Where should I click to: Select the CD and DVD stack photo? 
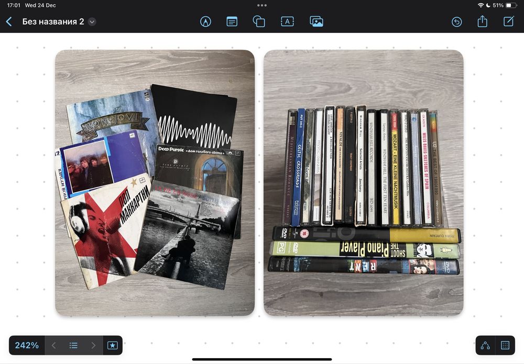(364, 183)
